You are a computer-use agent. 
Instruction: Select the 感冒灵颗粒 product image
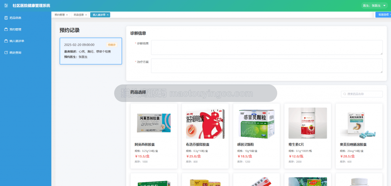(257, 123)
